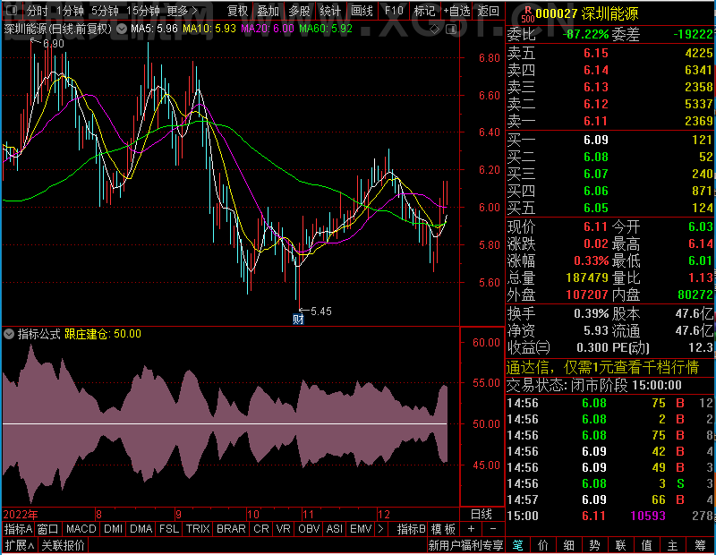This screenshot has height=555, width=716.
Task: Expand 扩展 panel
Action: pos(20,545)
